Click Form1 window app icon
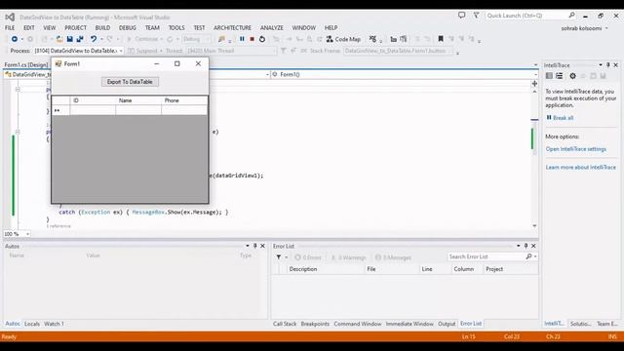The width and height of the screenshot is (624, 351). click(58, 63)
